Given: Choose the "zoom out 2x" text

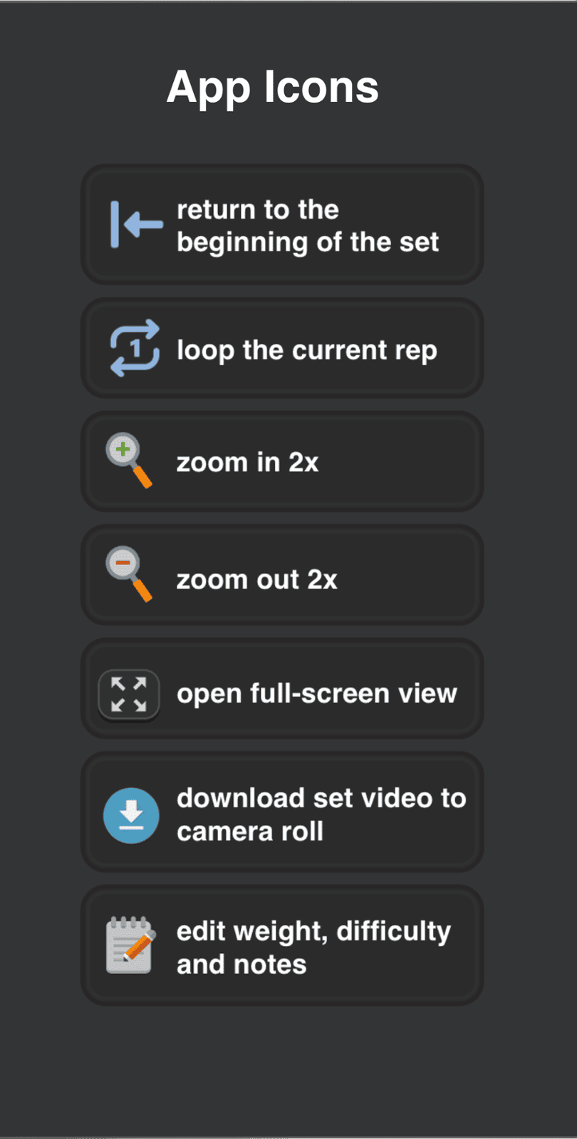Looking at the screenshot, I should click(256, 579).
